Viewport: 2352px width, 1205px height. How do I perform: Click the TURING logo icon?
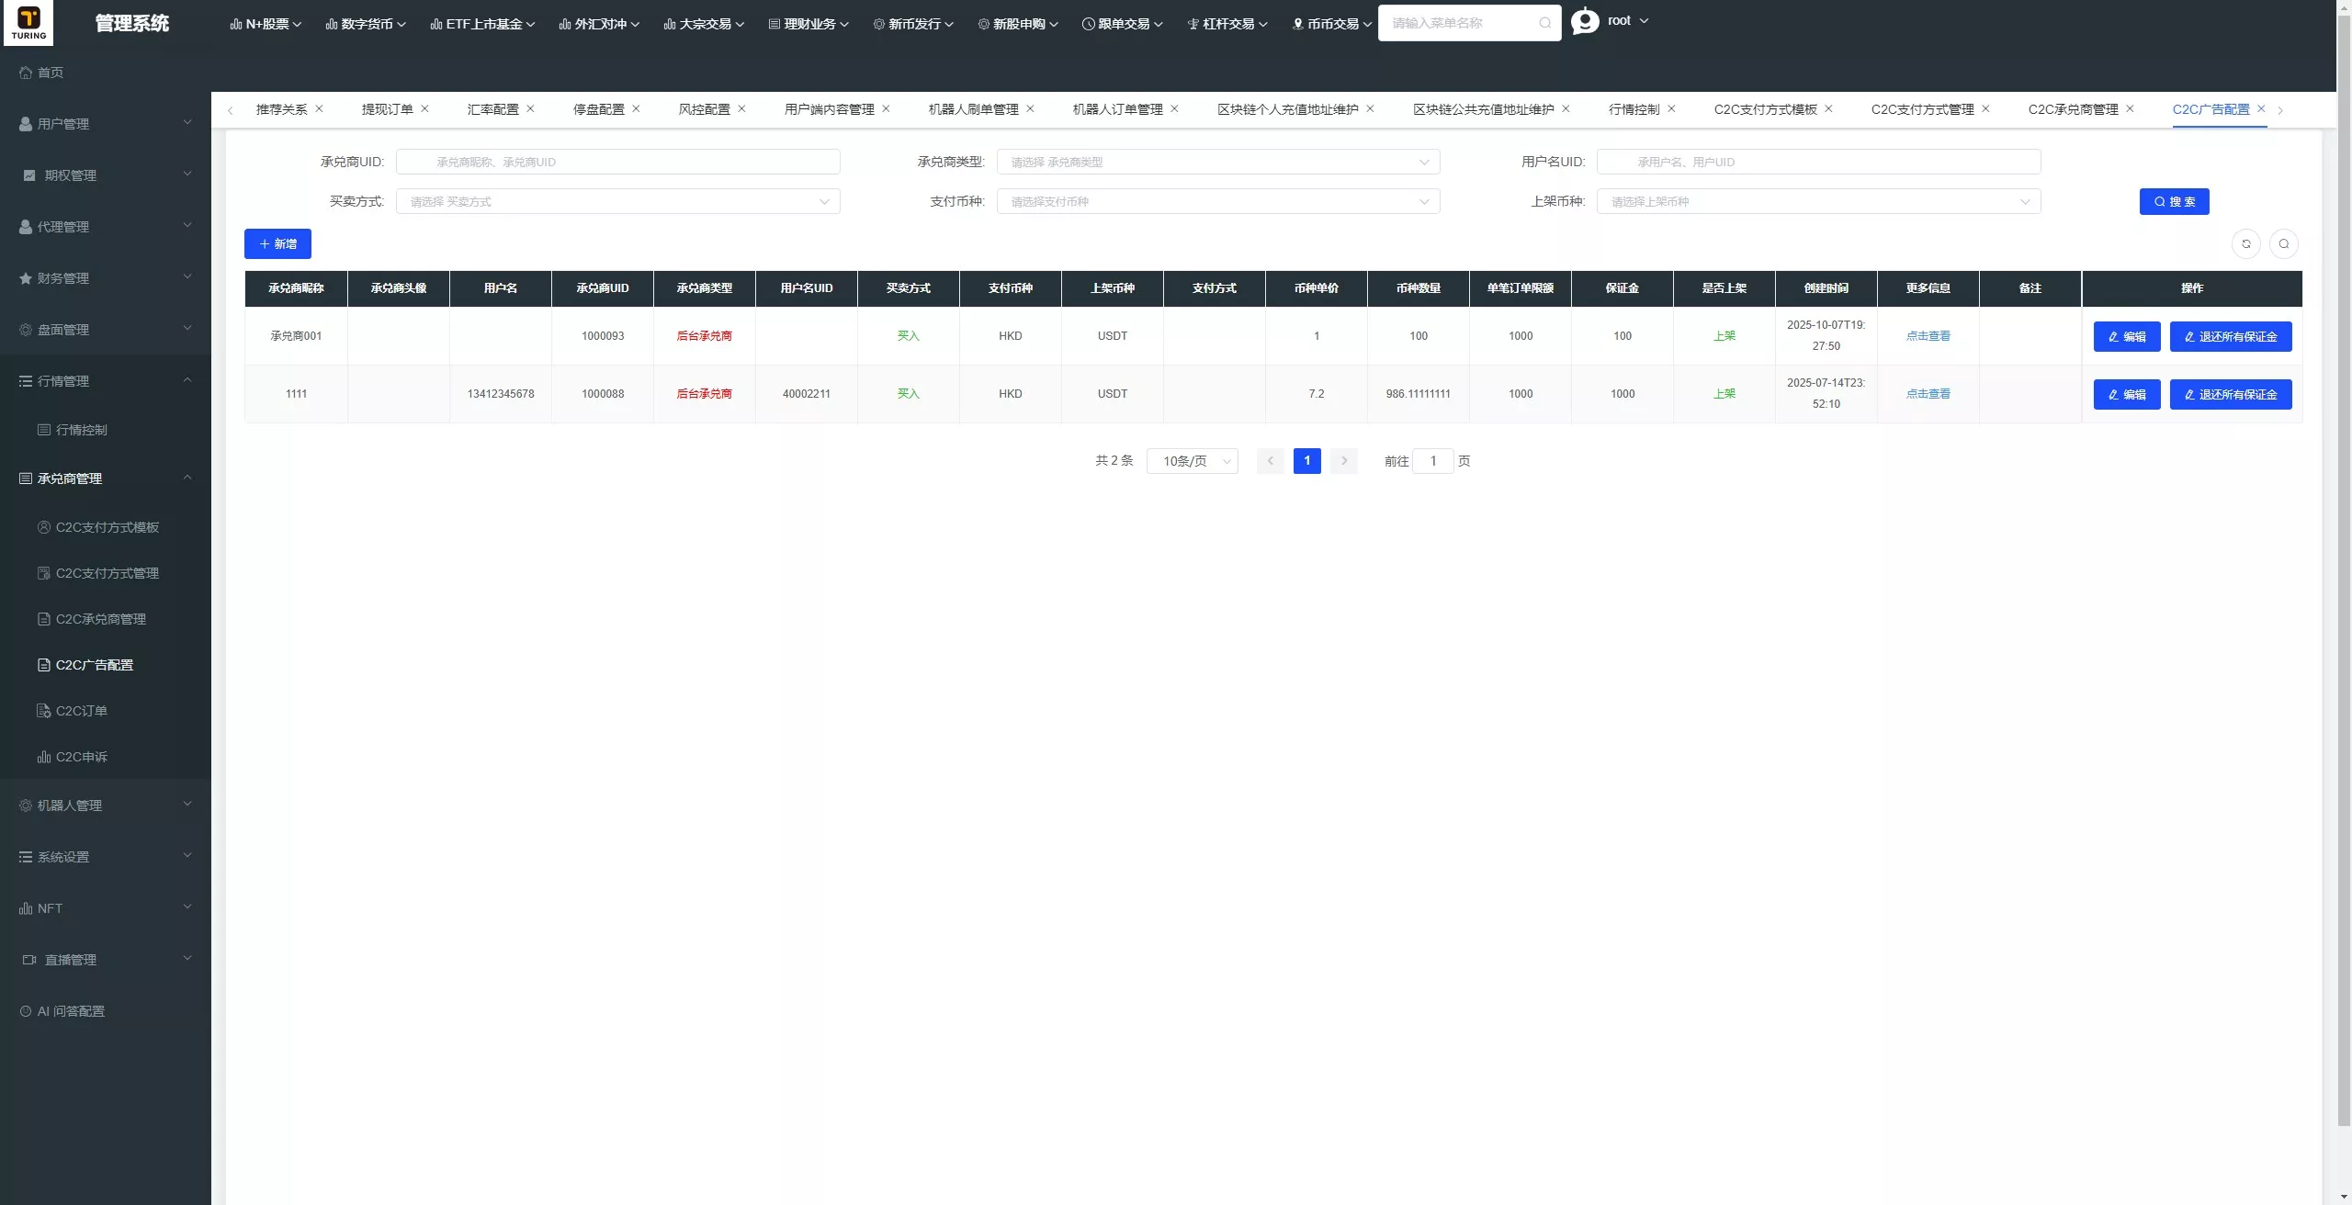point(28,22)
